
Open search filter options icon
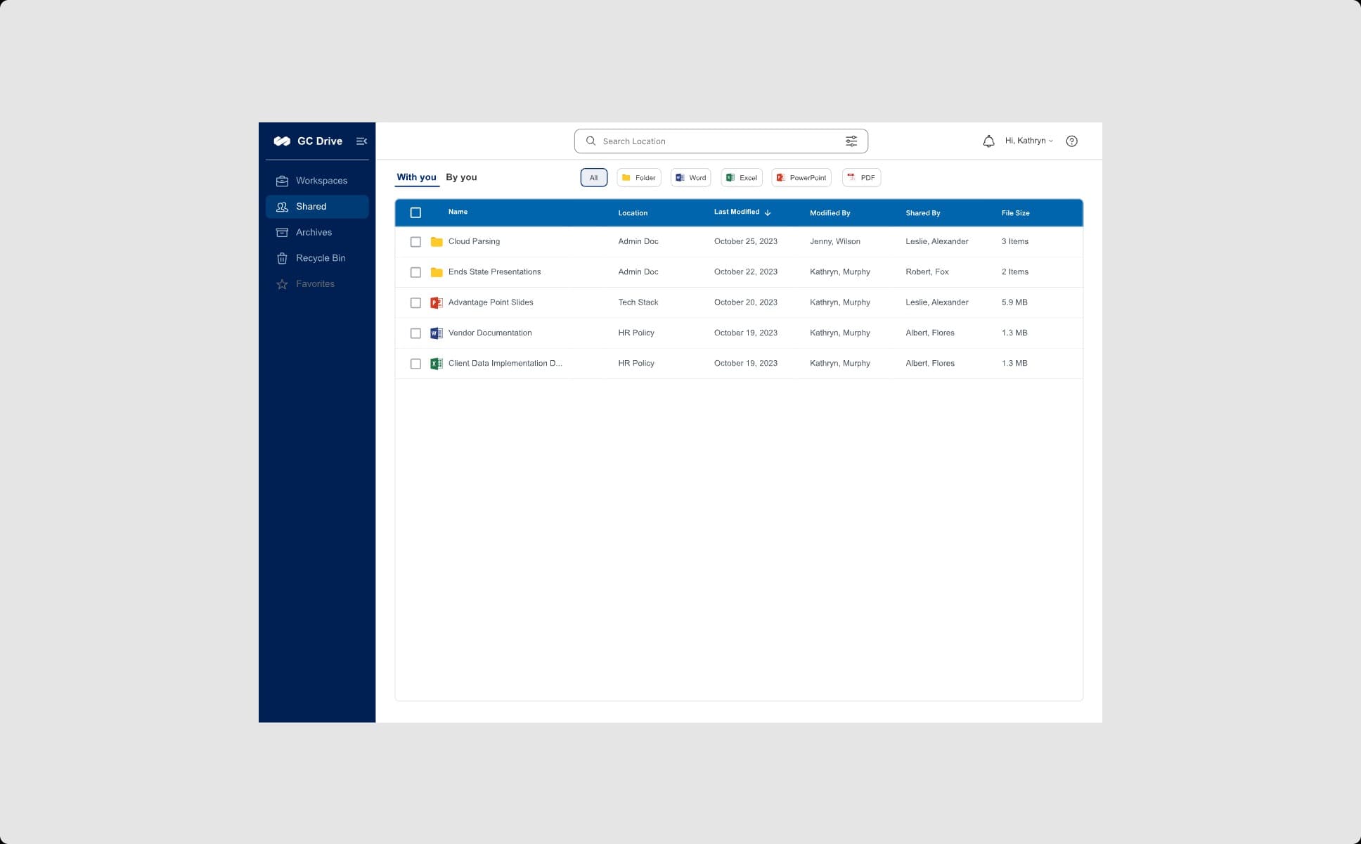point(851,141)
